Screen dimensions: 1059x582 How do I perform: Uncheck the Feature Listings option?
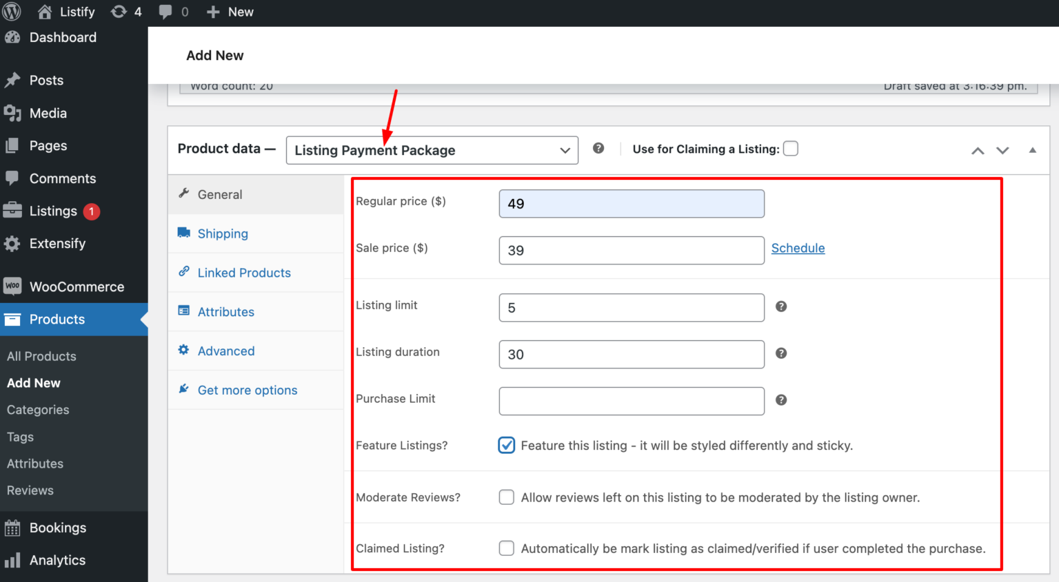507,445
